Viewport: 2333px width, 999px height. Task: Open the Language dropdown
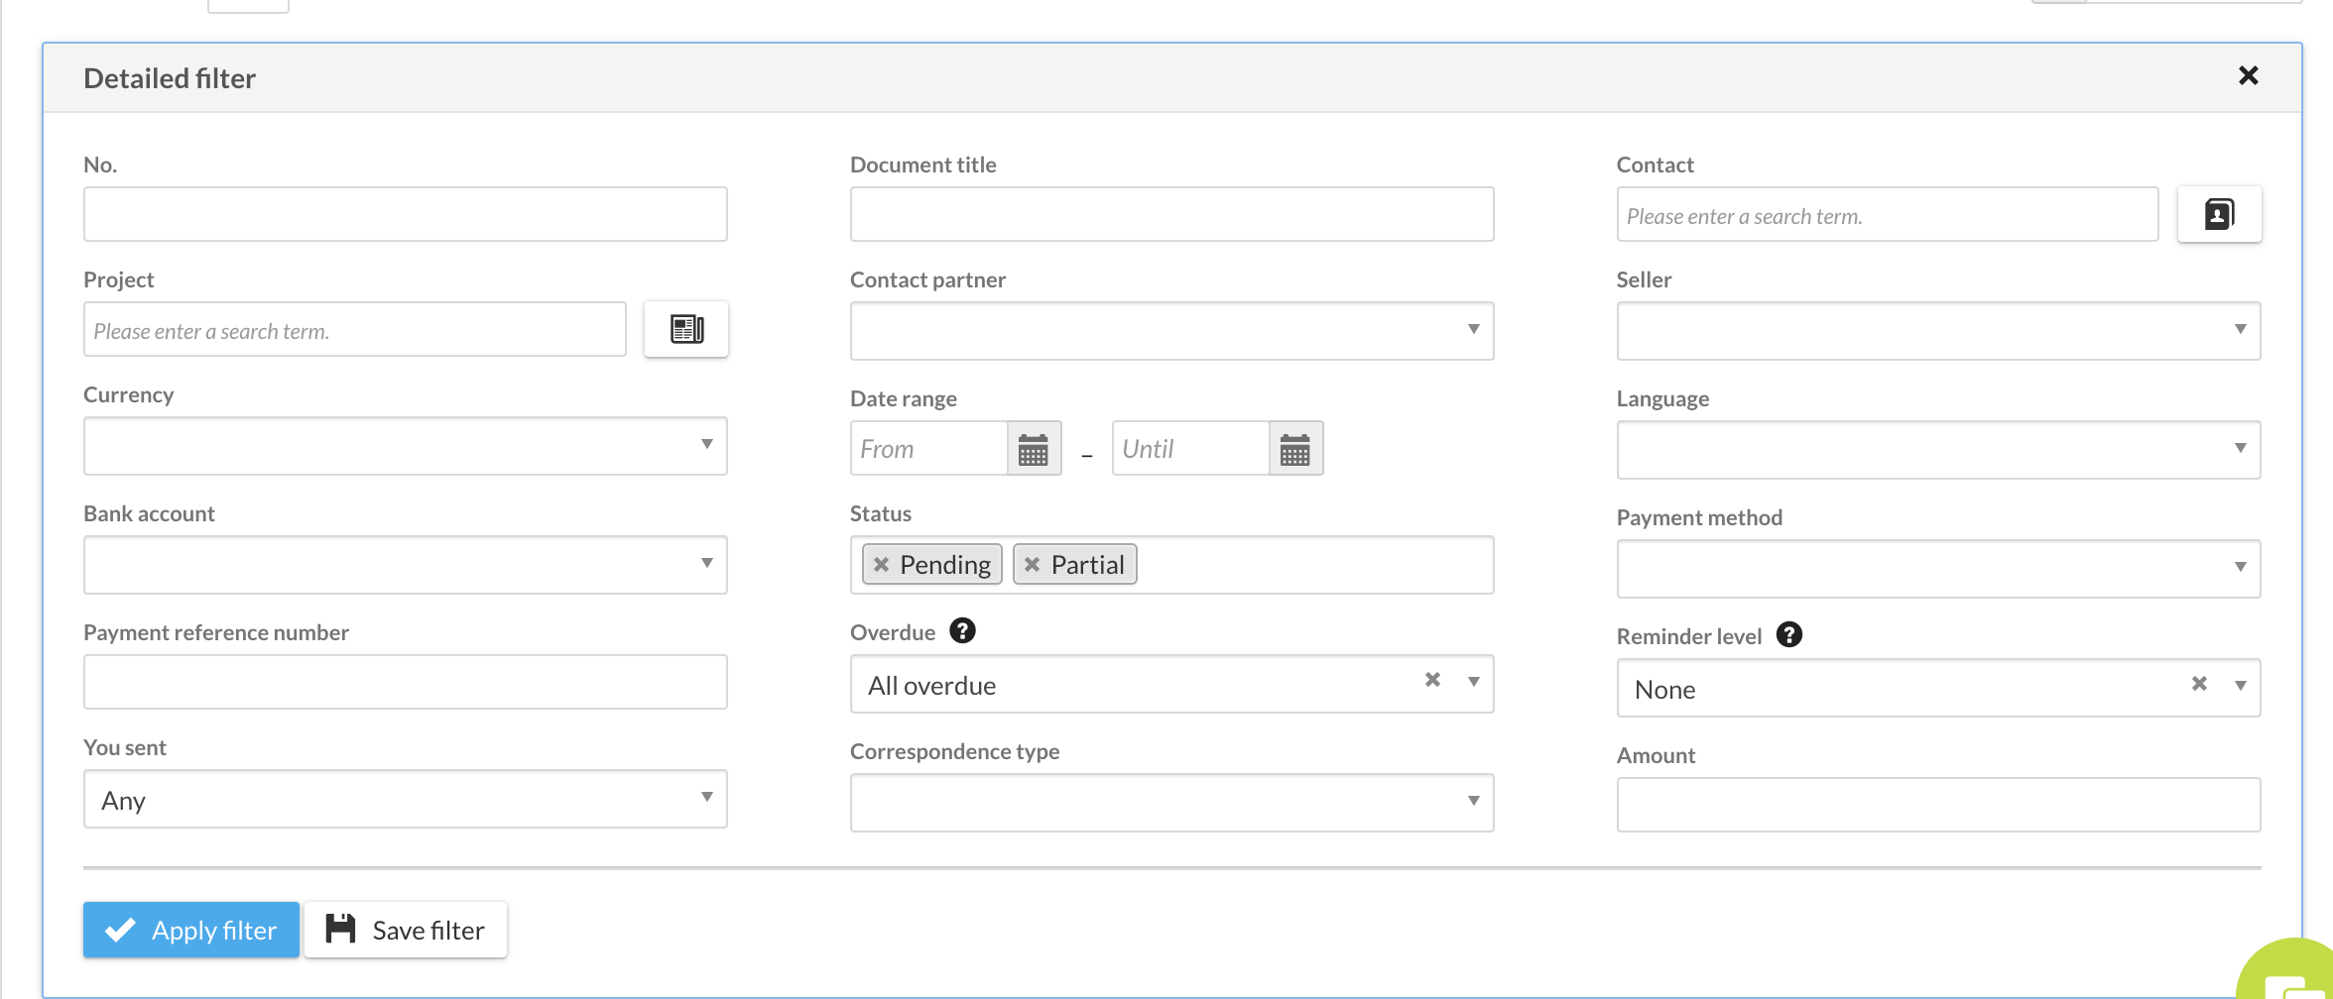tap(1938, 450)
